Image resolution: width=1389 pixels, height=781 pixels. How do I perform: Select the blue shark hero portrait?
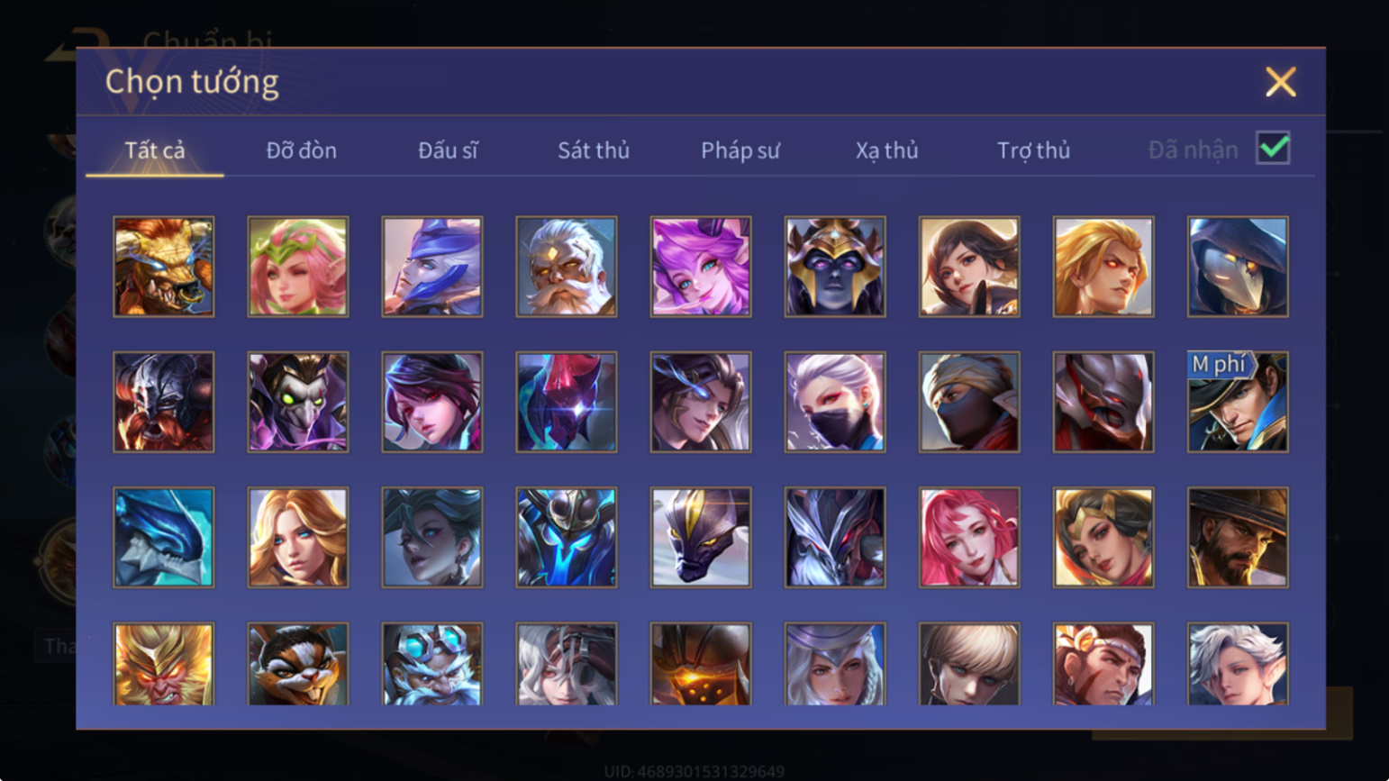164,538
